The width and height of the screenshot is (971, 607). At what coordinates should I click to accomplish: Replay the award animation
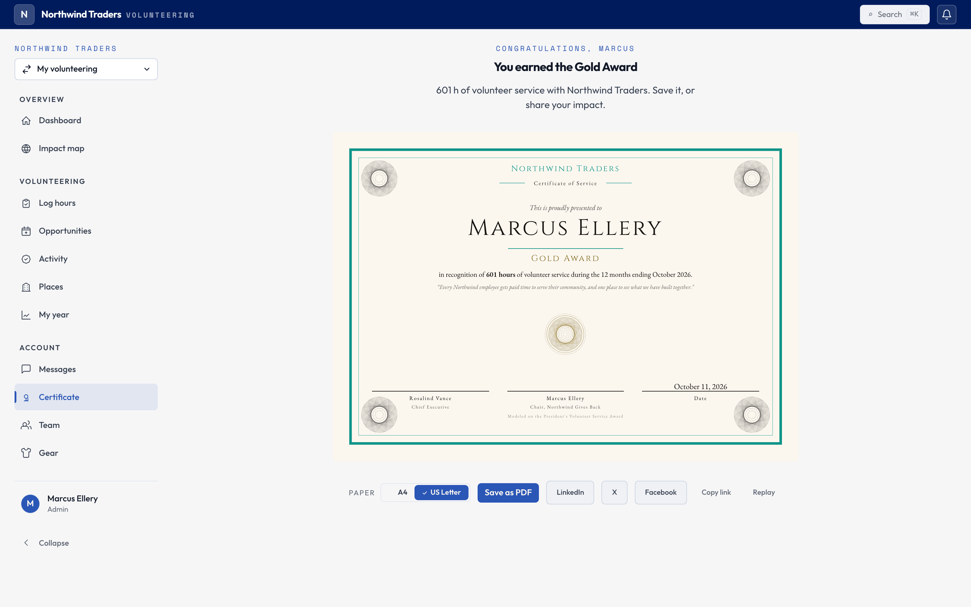pyautogui.click(x=763, y=493)
